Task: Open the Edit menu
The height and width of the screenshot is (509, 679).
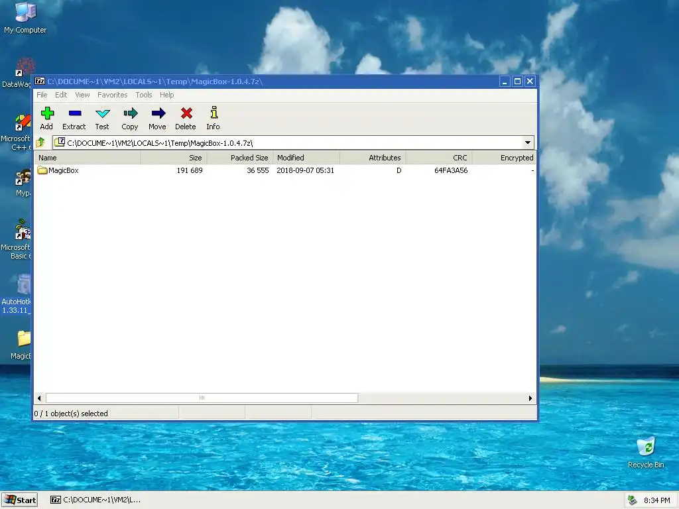Action: pos(61,95)
